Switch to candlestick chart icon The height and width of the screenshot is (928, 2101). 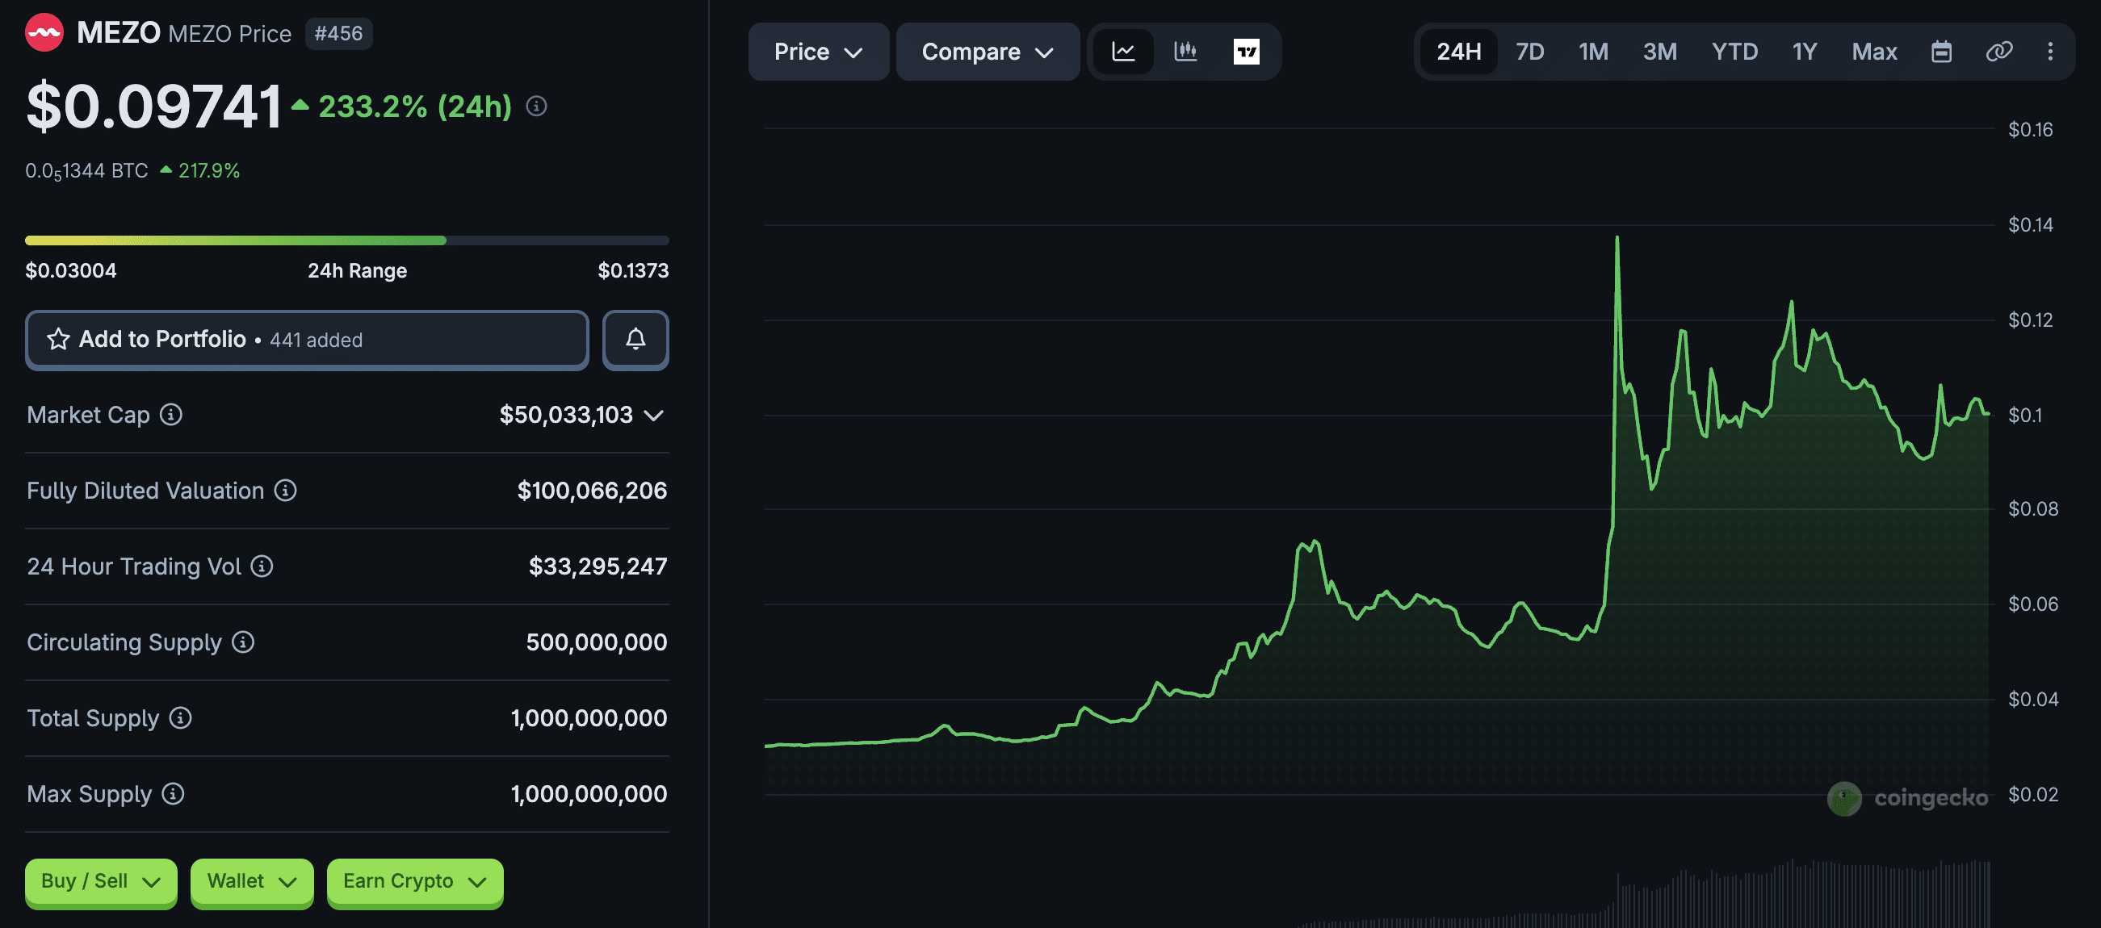pyautogui.click(x=1185, y=52)
